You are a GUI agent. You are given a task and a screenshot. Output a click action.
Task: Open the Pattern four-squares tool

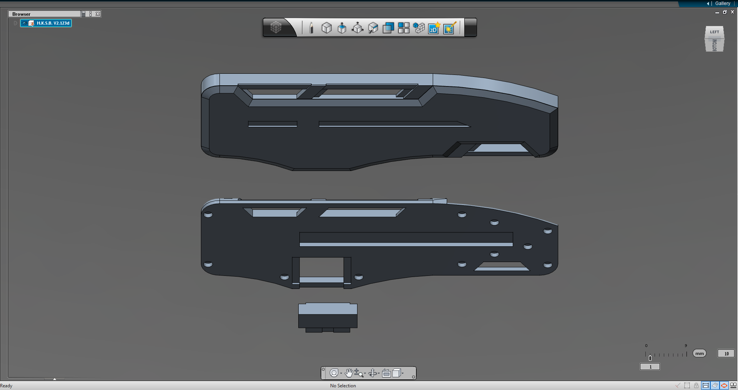tap(404, 28)
